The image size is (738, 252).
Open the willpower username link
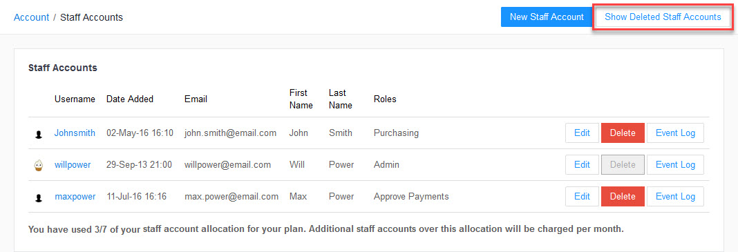tap(73, 164)
